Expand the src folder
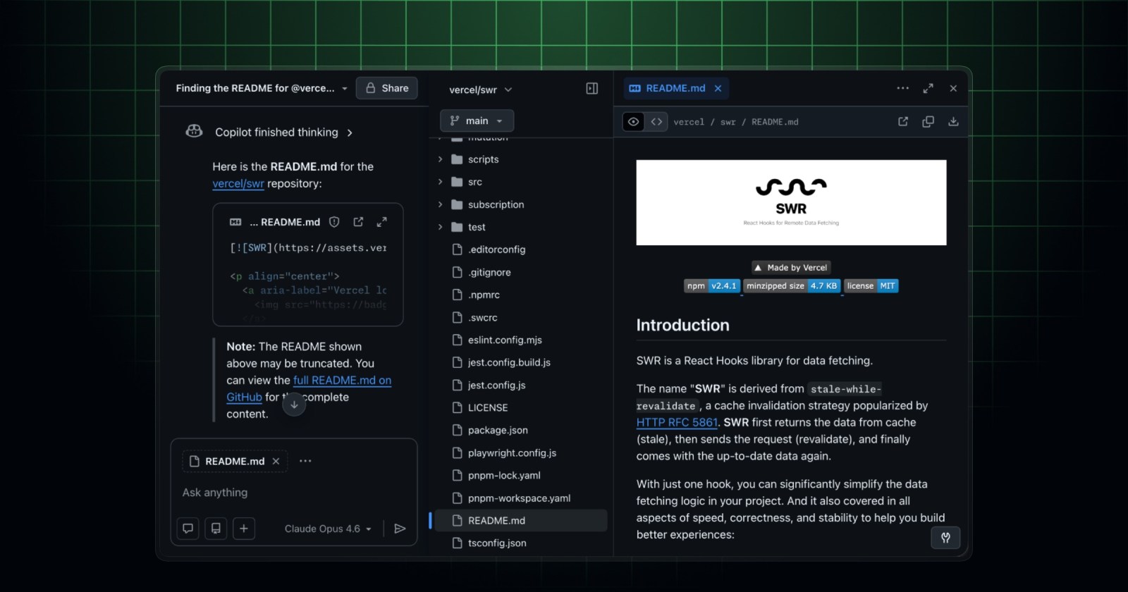Image resolution: width=1128 pixels, height=592 pixels. point(440,182)
